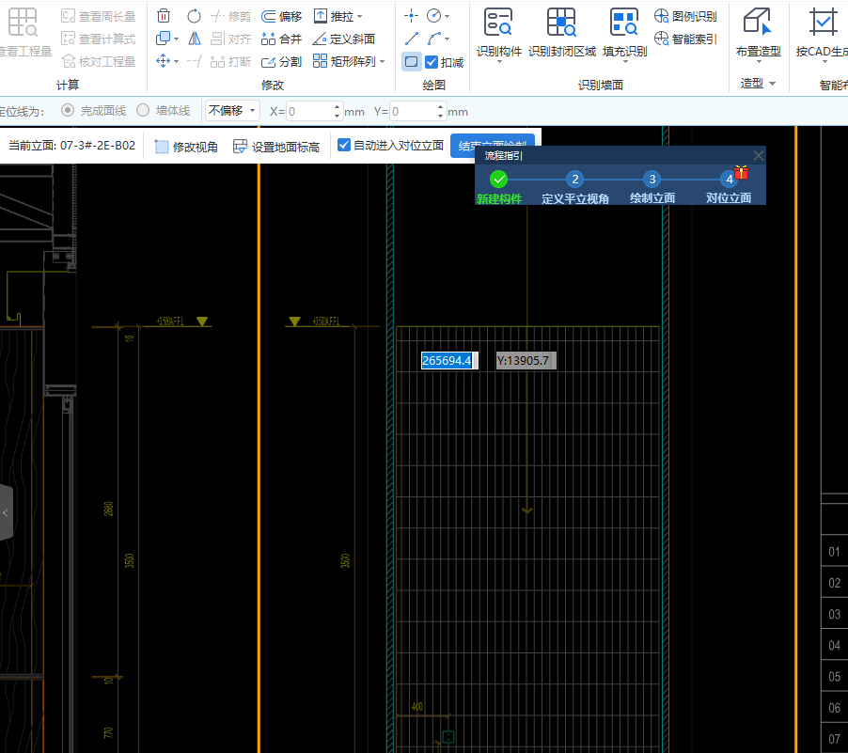Click Generate by CAD (按CAD生成) icon

(823, 22)
